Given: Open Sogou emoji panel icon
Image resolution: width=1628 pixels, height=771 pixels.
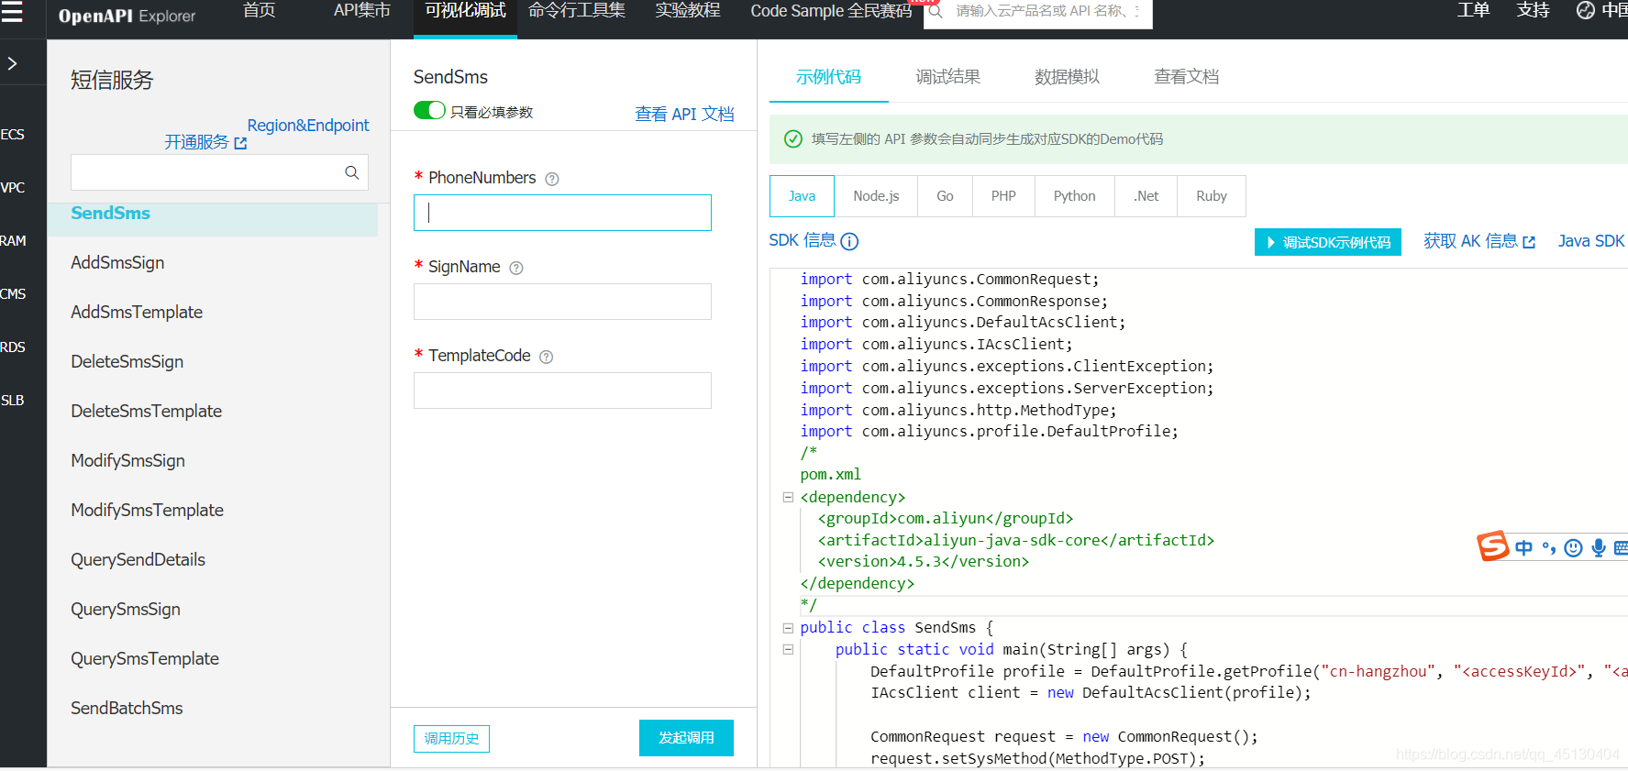Looking at the screenshot, I should (x=1573, y=548).
